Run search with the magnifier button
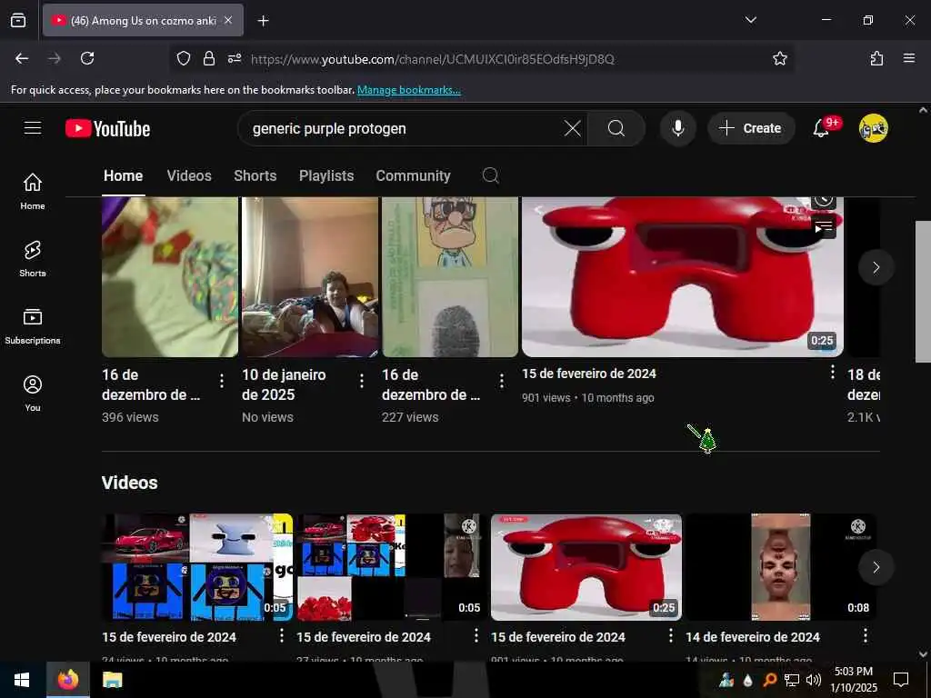The height and width of the screenshot is (698, 931). click(616, 128)
